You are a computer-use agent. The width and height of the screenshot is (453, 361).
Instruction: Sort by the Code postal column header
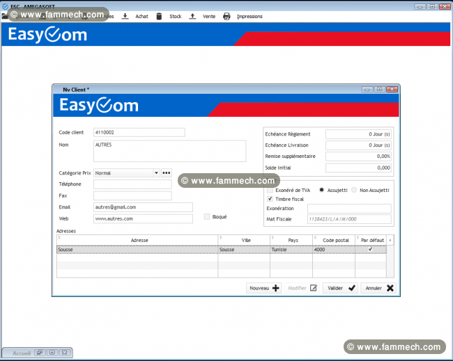click(334, 240)
